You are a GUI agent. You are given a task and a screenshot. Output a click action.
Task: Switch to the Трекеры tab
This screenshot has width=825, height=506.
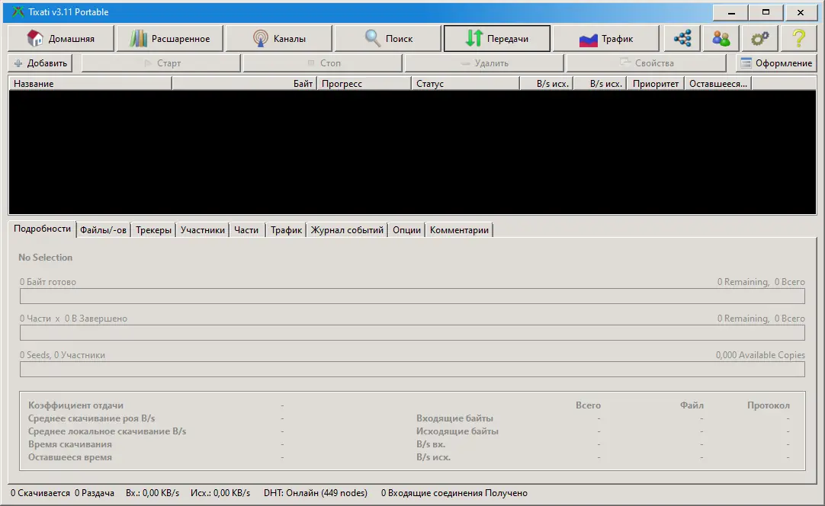coord(153,230)
